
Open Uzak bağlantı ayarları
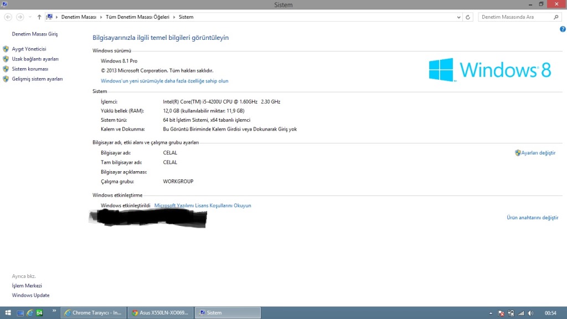35,59
